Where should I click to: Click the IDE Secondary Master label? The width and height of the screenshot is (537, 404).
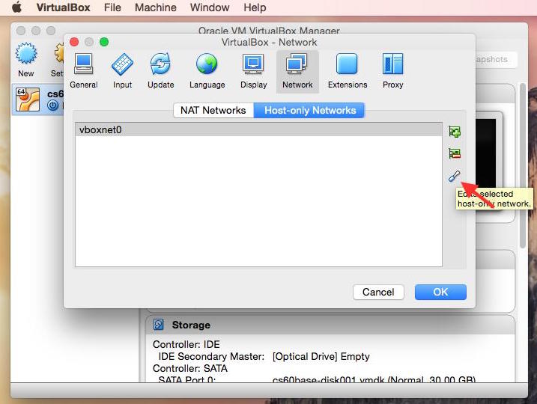(x=211, y=356)
